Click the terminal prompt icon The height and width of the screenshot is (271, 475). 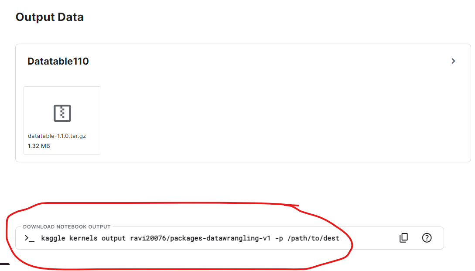30,238
